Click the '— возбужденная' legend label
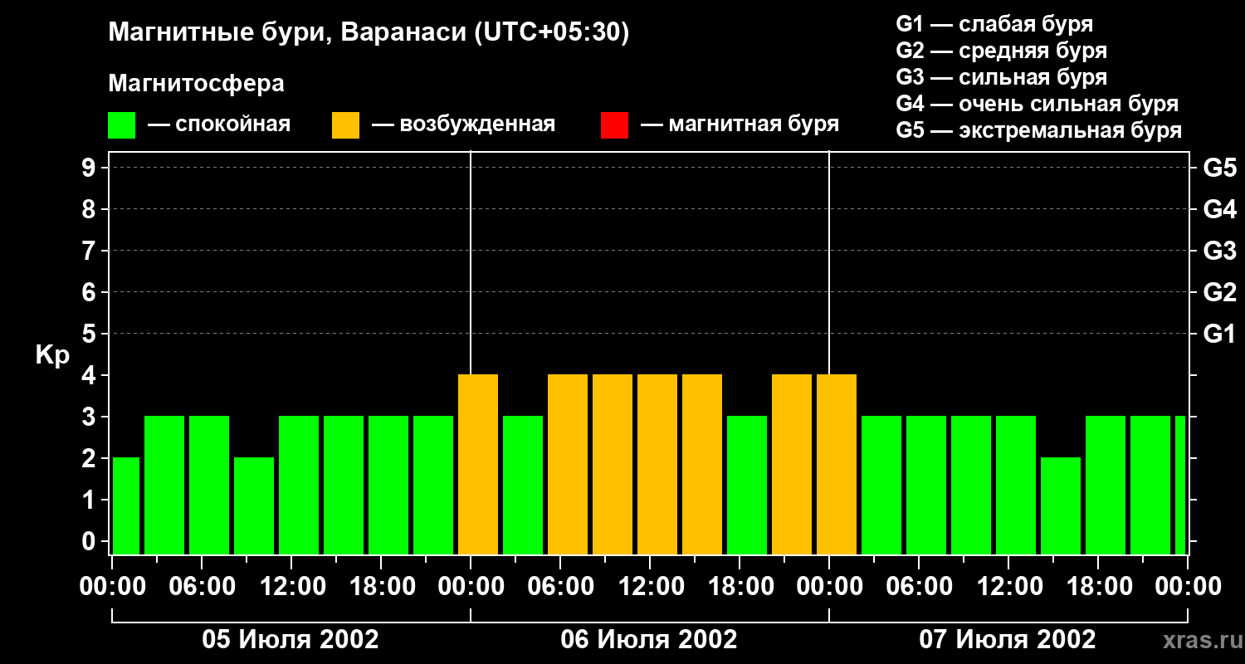The height and width of the screenshot is (664, 1245). pos(463,124)
